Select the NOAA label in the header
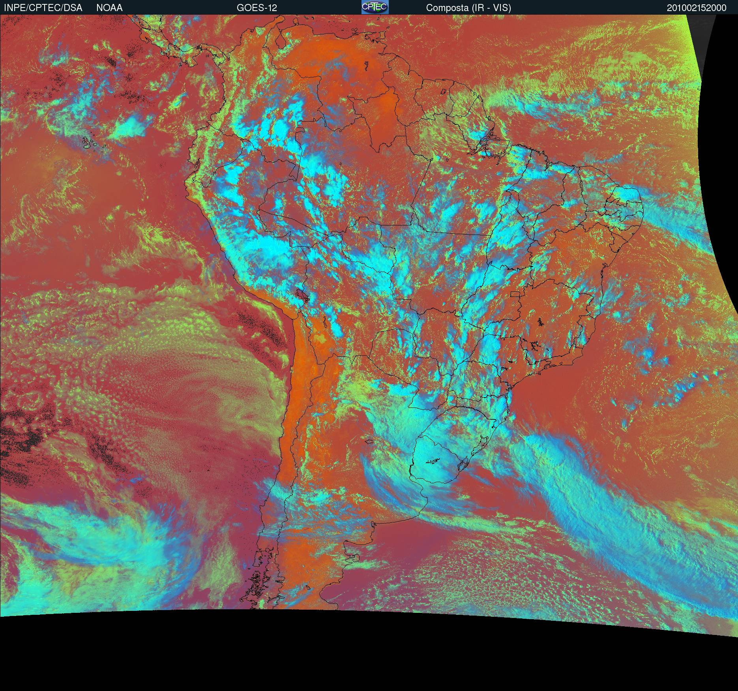This screenshot has width=738, height=691. [109, 8]
